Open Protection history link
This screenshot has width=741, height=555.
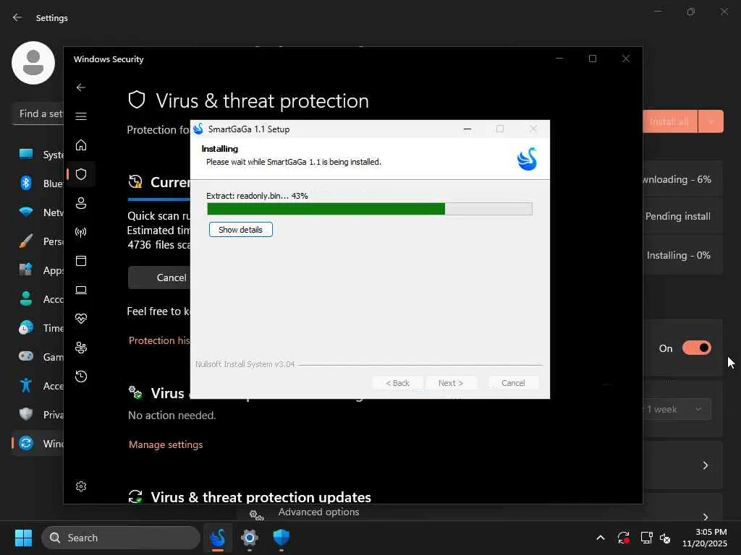[x=159, y=340]
